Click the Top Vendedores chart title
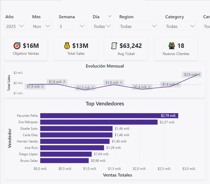Image resolution: width=210 pixels, height=184 pixels. click(105, 104)
